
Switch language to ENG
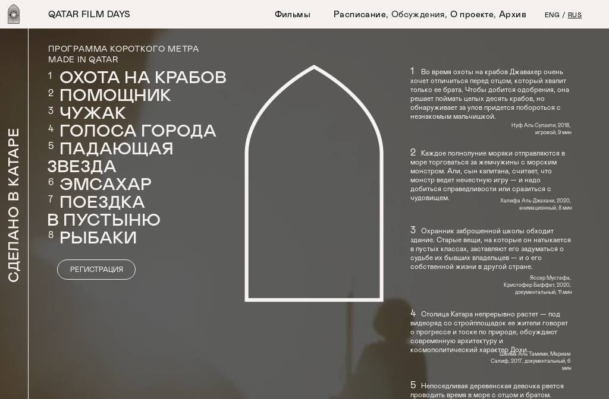[552, 15]
